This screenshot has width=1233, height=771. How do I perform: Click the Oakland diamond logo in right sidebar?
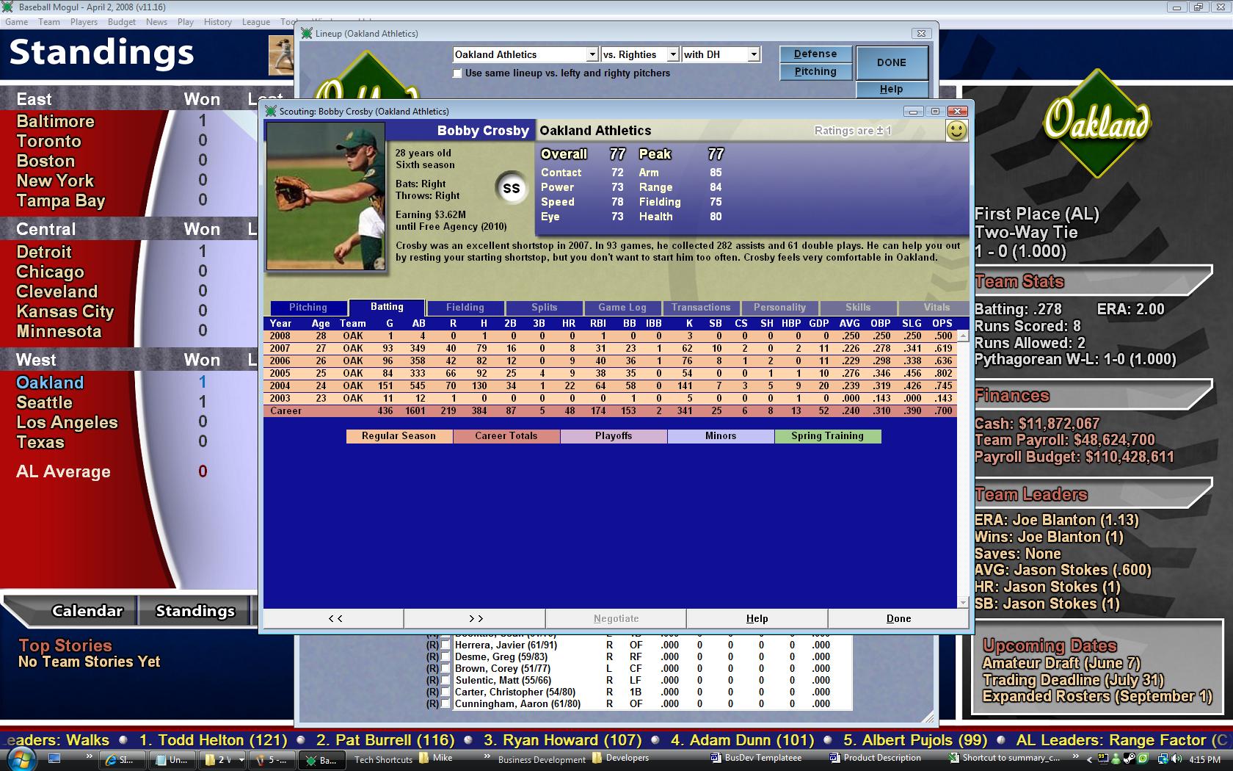point(1096,126)
